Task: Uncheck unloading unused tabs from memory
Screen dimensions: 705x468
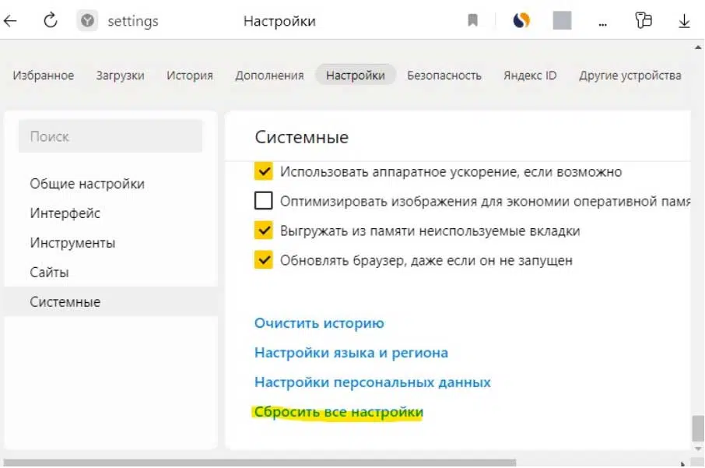Action: pos(264,230)
